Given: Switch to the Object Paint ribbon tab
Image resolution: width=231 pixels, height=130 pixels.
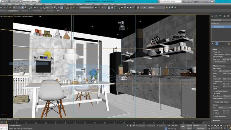Looking at the screenshot, I should coord(38,11).
